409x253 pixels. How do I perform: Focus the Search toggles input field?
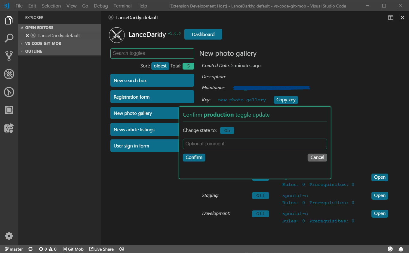click(x=152, y=53)
